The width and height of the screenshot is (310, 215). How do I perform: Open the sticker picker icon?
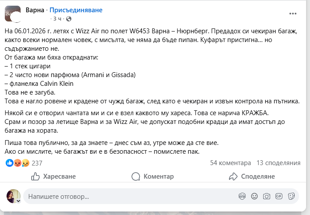pos(291,197)
